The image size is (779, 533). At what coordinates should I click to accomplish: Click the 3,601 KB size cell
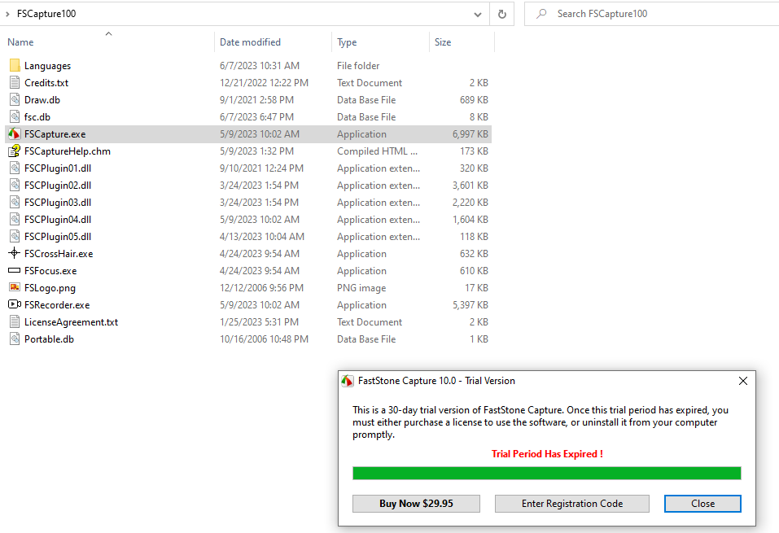[470, 186]
